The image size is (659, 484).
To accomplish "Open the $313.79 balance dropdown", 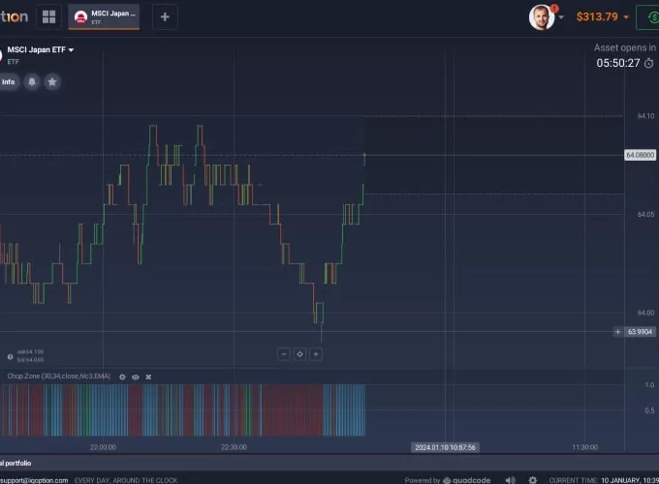I will (602, 16).
